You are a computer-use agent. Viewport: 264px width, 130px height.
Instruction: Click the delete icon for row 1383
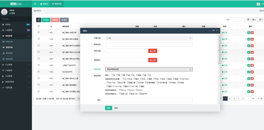252,65
